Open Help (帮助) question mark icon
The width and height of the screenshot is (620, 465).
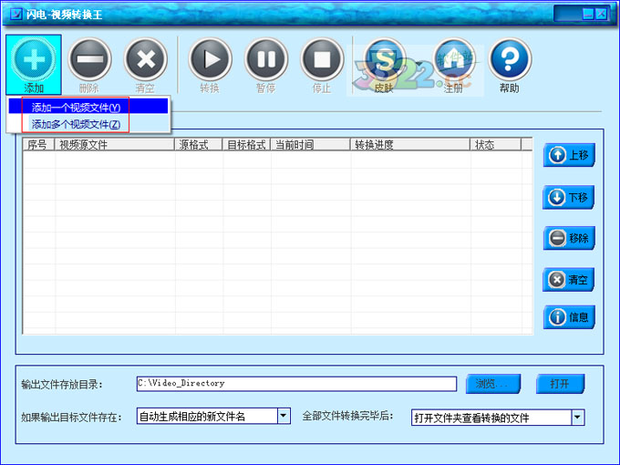point(510,60)
